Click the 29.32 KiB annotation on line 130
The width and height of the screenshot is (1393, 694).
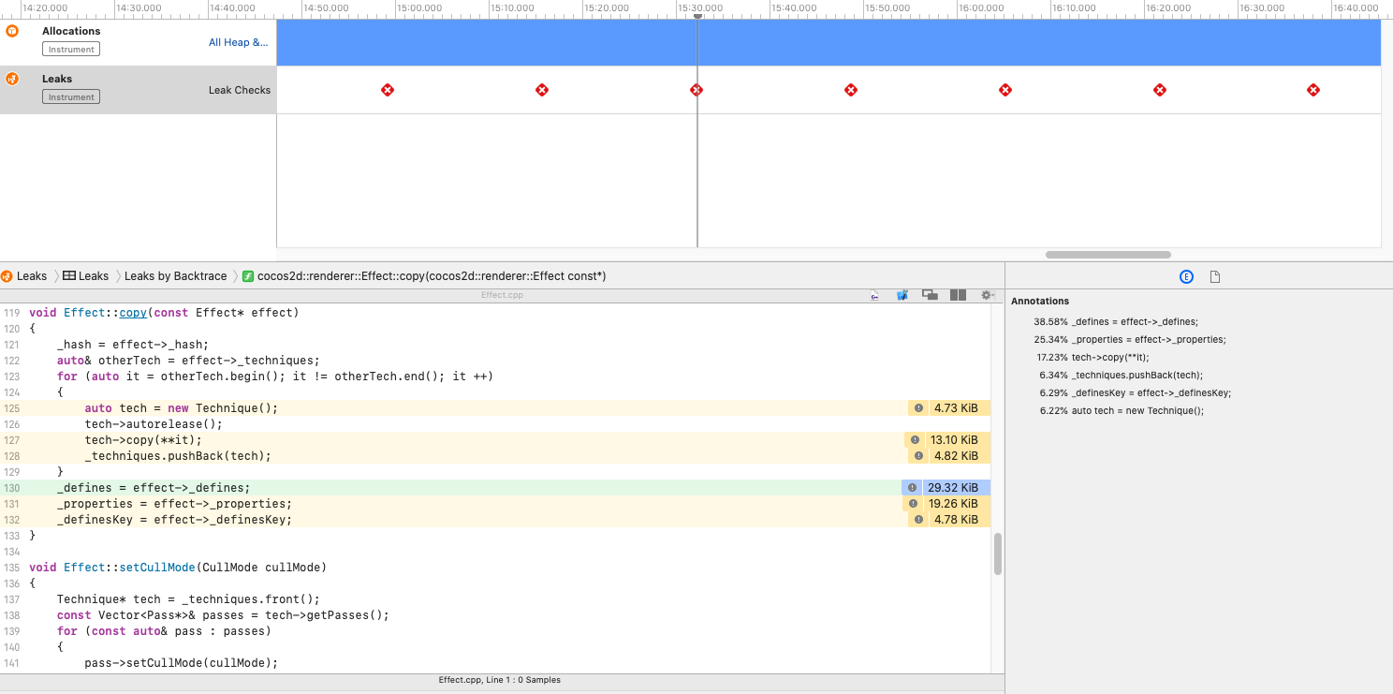(953, 488)
